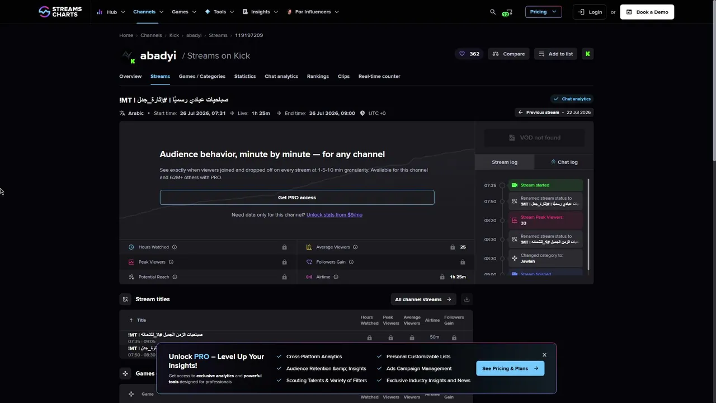Click the download icon beside All channel streams

click(467, 299)
